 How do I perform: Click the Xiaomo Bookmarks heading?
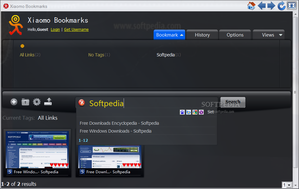click(58, 20)
